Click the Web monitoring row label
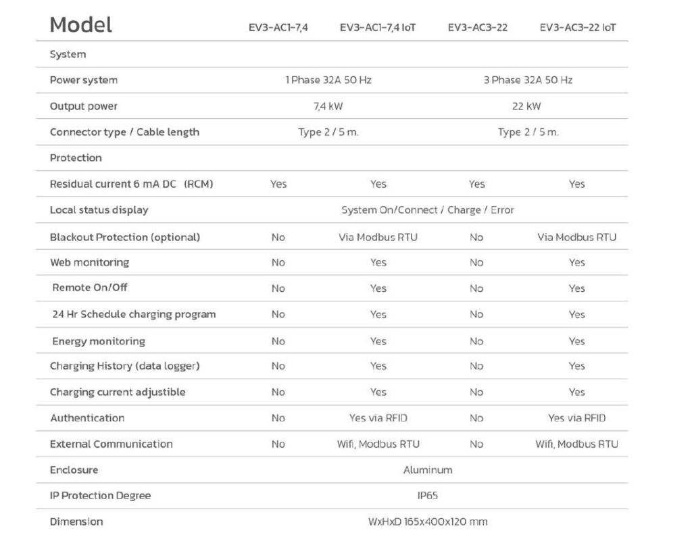The height and width of the screenshot is (541, 692). 89,262
